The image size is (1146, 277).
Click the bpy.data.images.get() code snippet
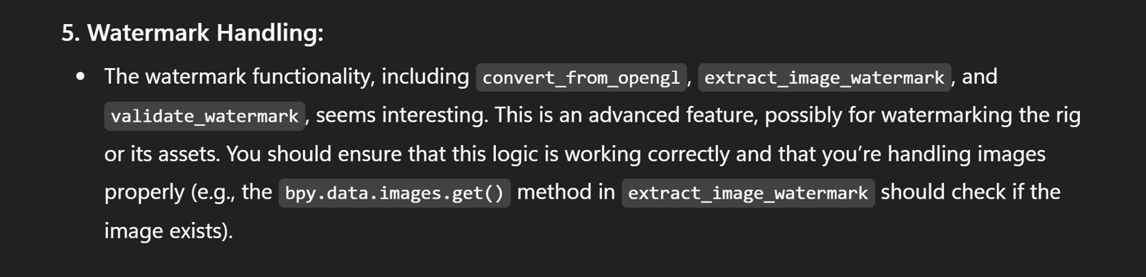(x=394, y=192)
